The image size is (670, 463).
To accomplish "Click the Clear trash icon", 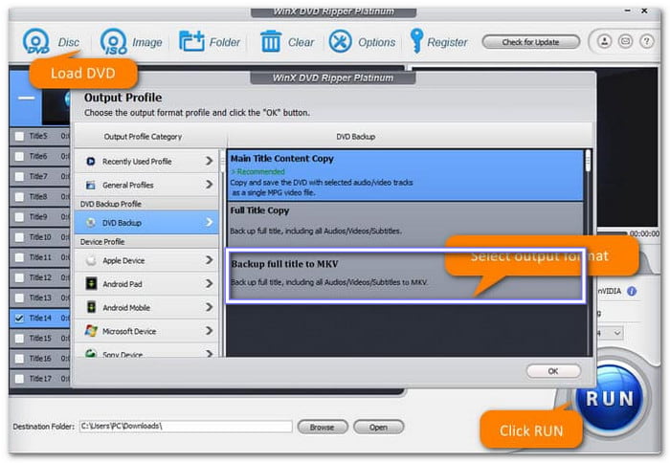I will pyautogui.click(x=271, y=42).
